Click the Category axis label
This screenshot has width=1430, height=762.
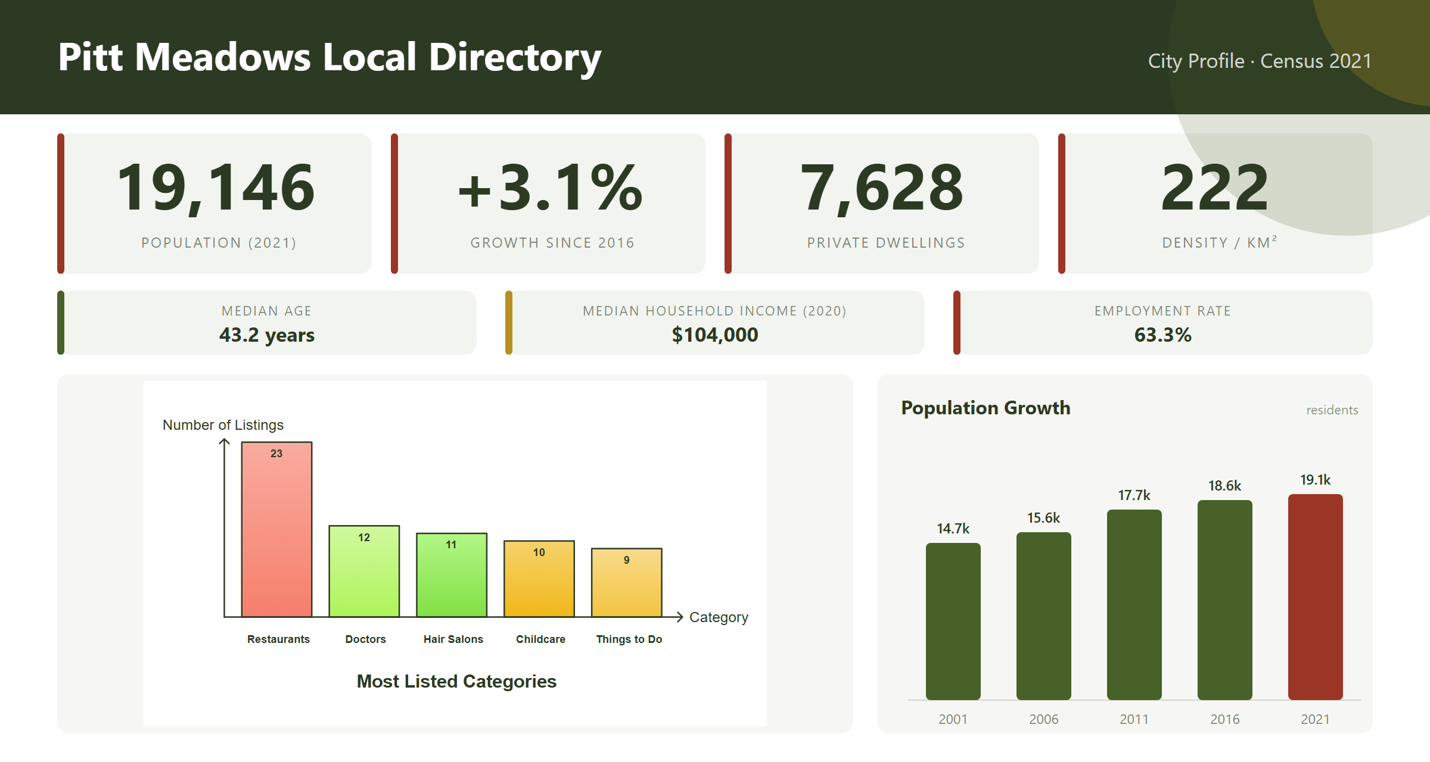pyautogui.click(x=719, y=617)
